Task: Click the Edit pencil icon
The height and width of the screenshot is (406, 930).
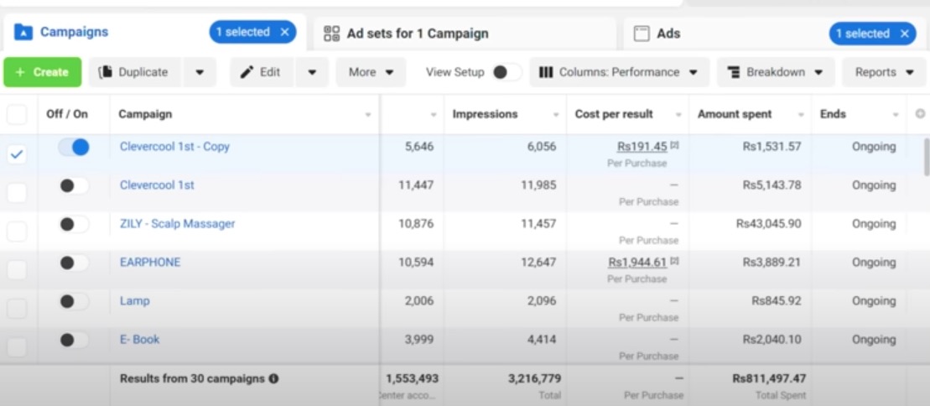Action: (x=247, y=72)
